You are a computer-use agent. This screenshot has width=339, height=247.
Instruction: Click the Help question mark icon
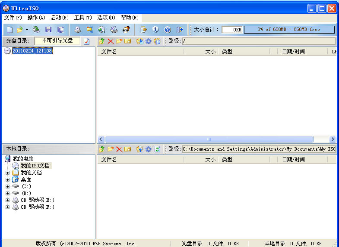(168, 30)
